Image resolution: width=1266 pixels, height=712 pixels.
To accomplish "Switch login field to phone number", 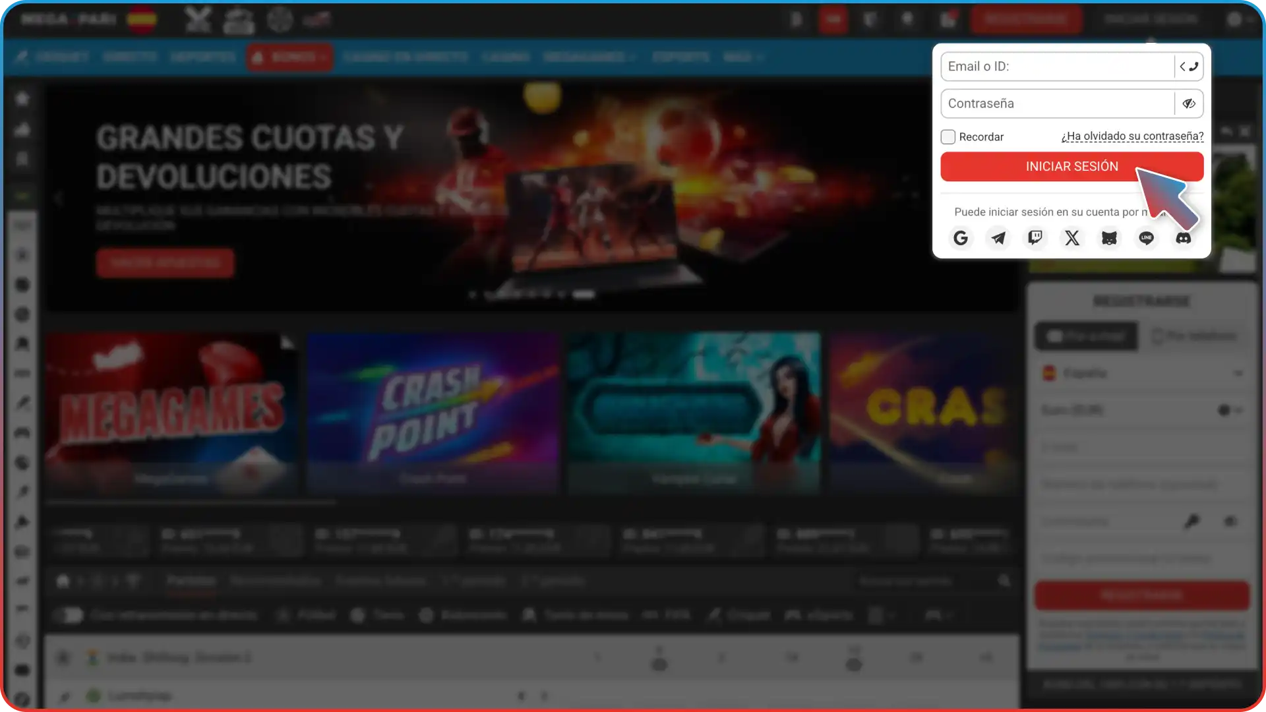I will tap(1189, 67).
